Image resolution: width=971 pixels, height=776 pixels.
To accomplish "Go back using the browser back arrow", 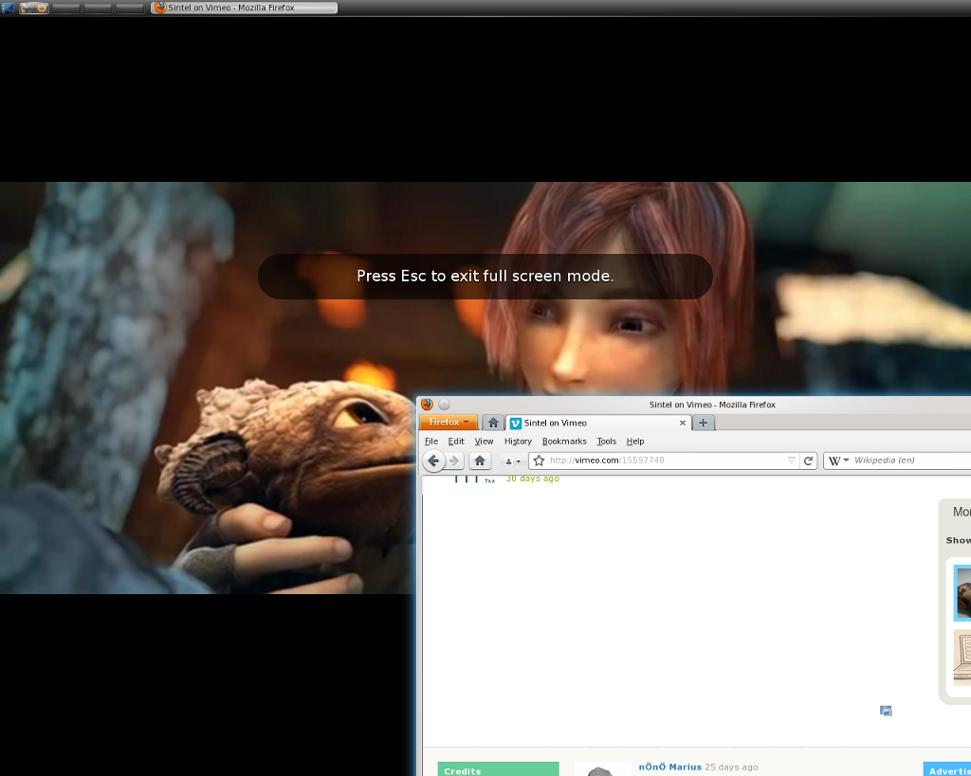I will click(433, 461).
